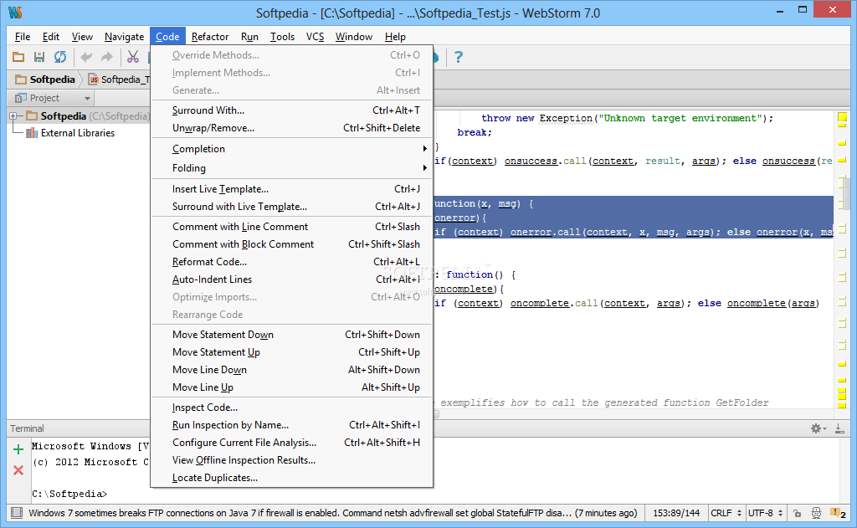The height and width of the screenshot is (528, 857).
Task: Click the yellow inspection indicator atop editor gutter
Action: (842, 116)
